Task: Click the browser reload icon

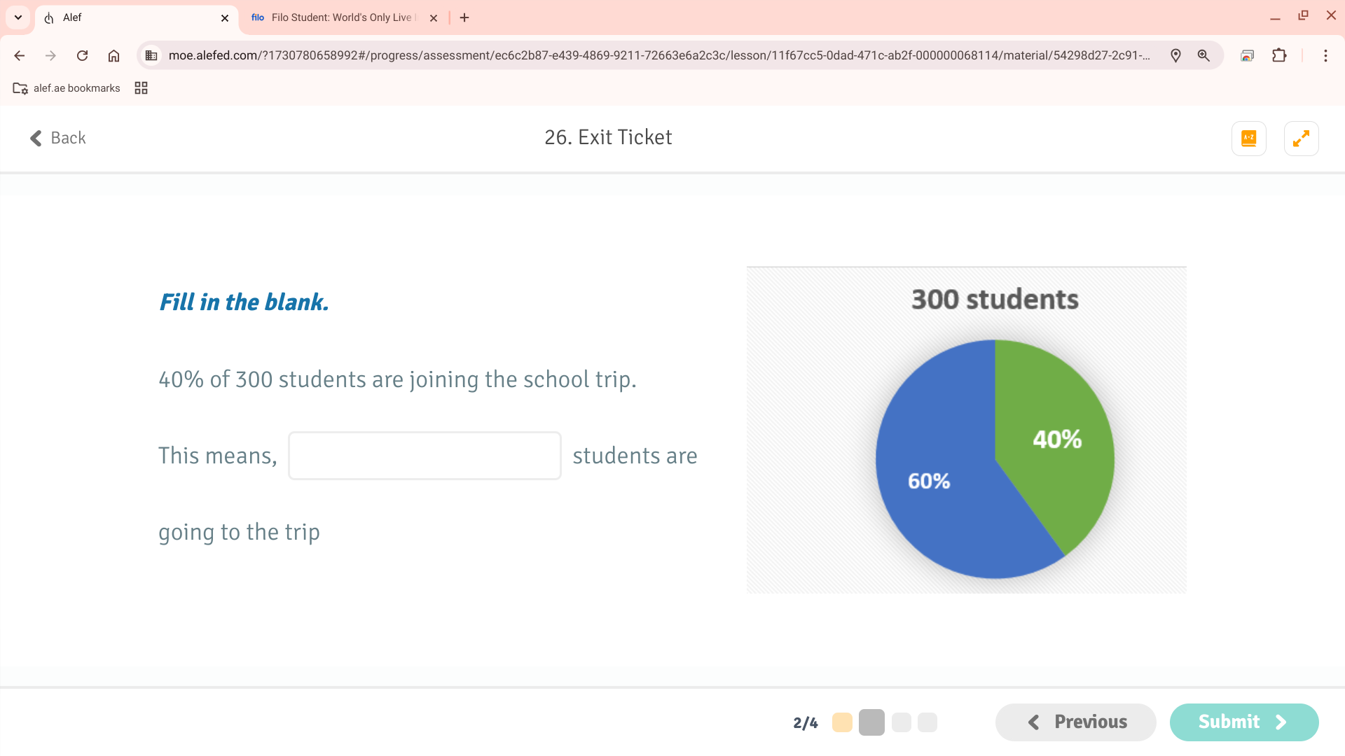Action: tap(82, 56)
